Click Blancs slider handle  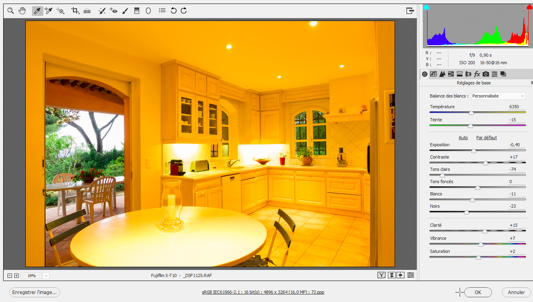[x=472, y=200]
